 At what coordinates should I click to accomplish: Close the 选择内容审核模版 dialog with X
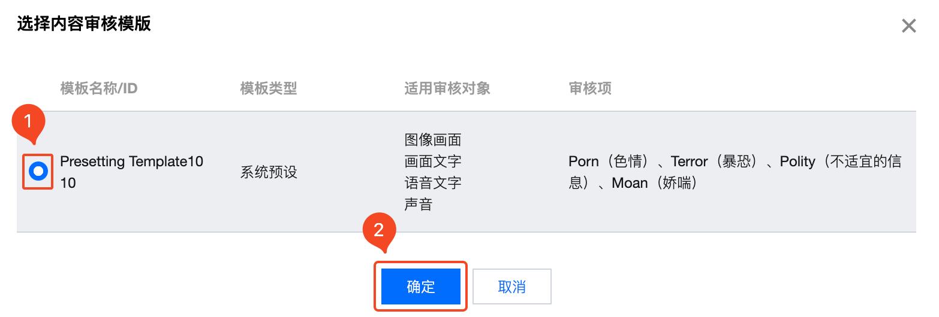(909, 26)
